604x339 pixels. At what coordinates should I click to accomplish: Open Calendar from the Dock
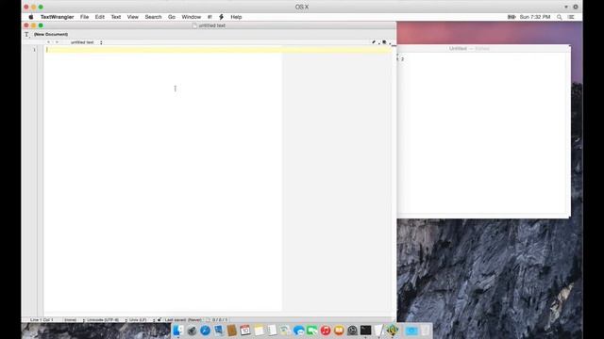[x=245, y=331]
